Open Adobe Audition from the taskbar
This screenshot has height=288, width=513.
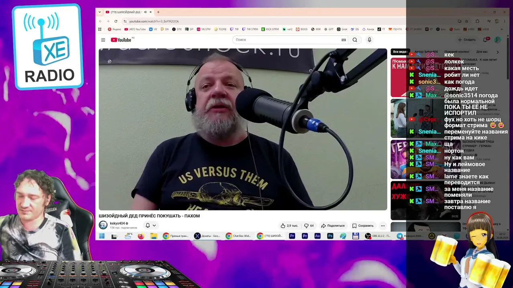(317, 236)
